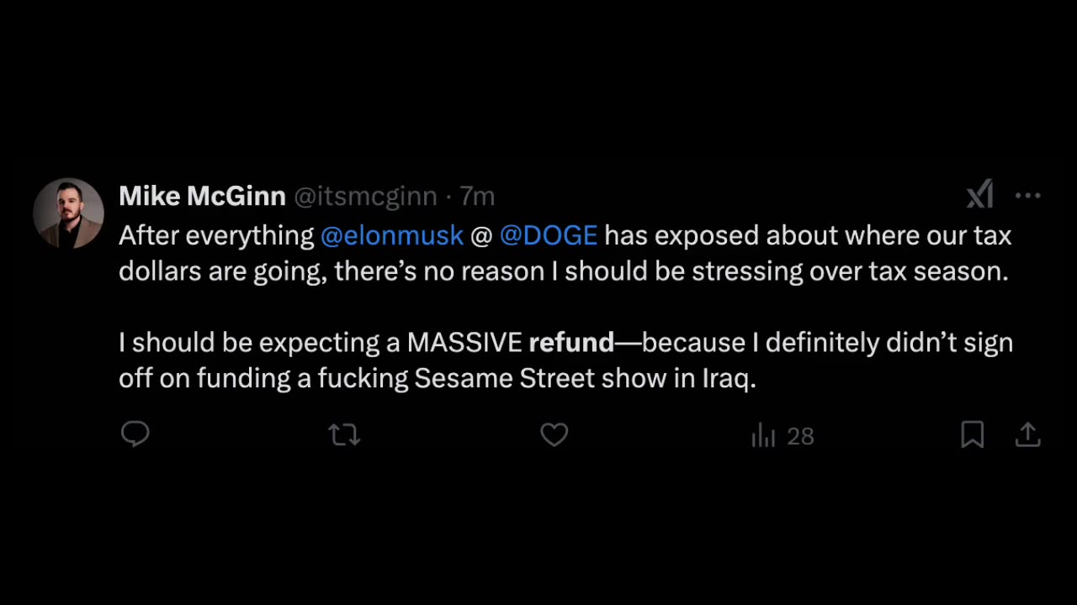The height and width of the screenshot is (605, 1077).
Task: Bookmark this post
Action: coord(972,434)
